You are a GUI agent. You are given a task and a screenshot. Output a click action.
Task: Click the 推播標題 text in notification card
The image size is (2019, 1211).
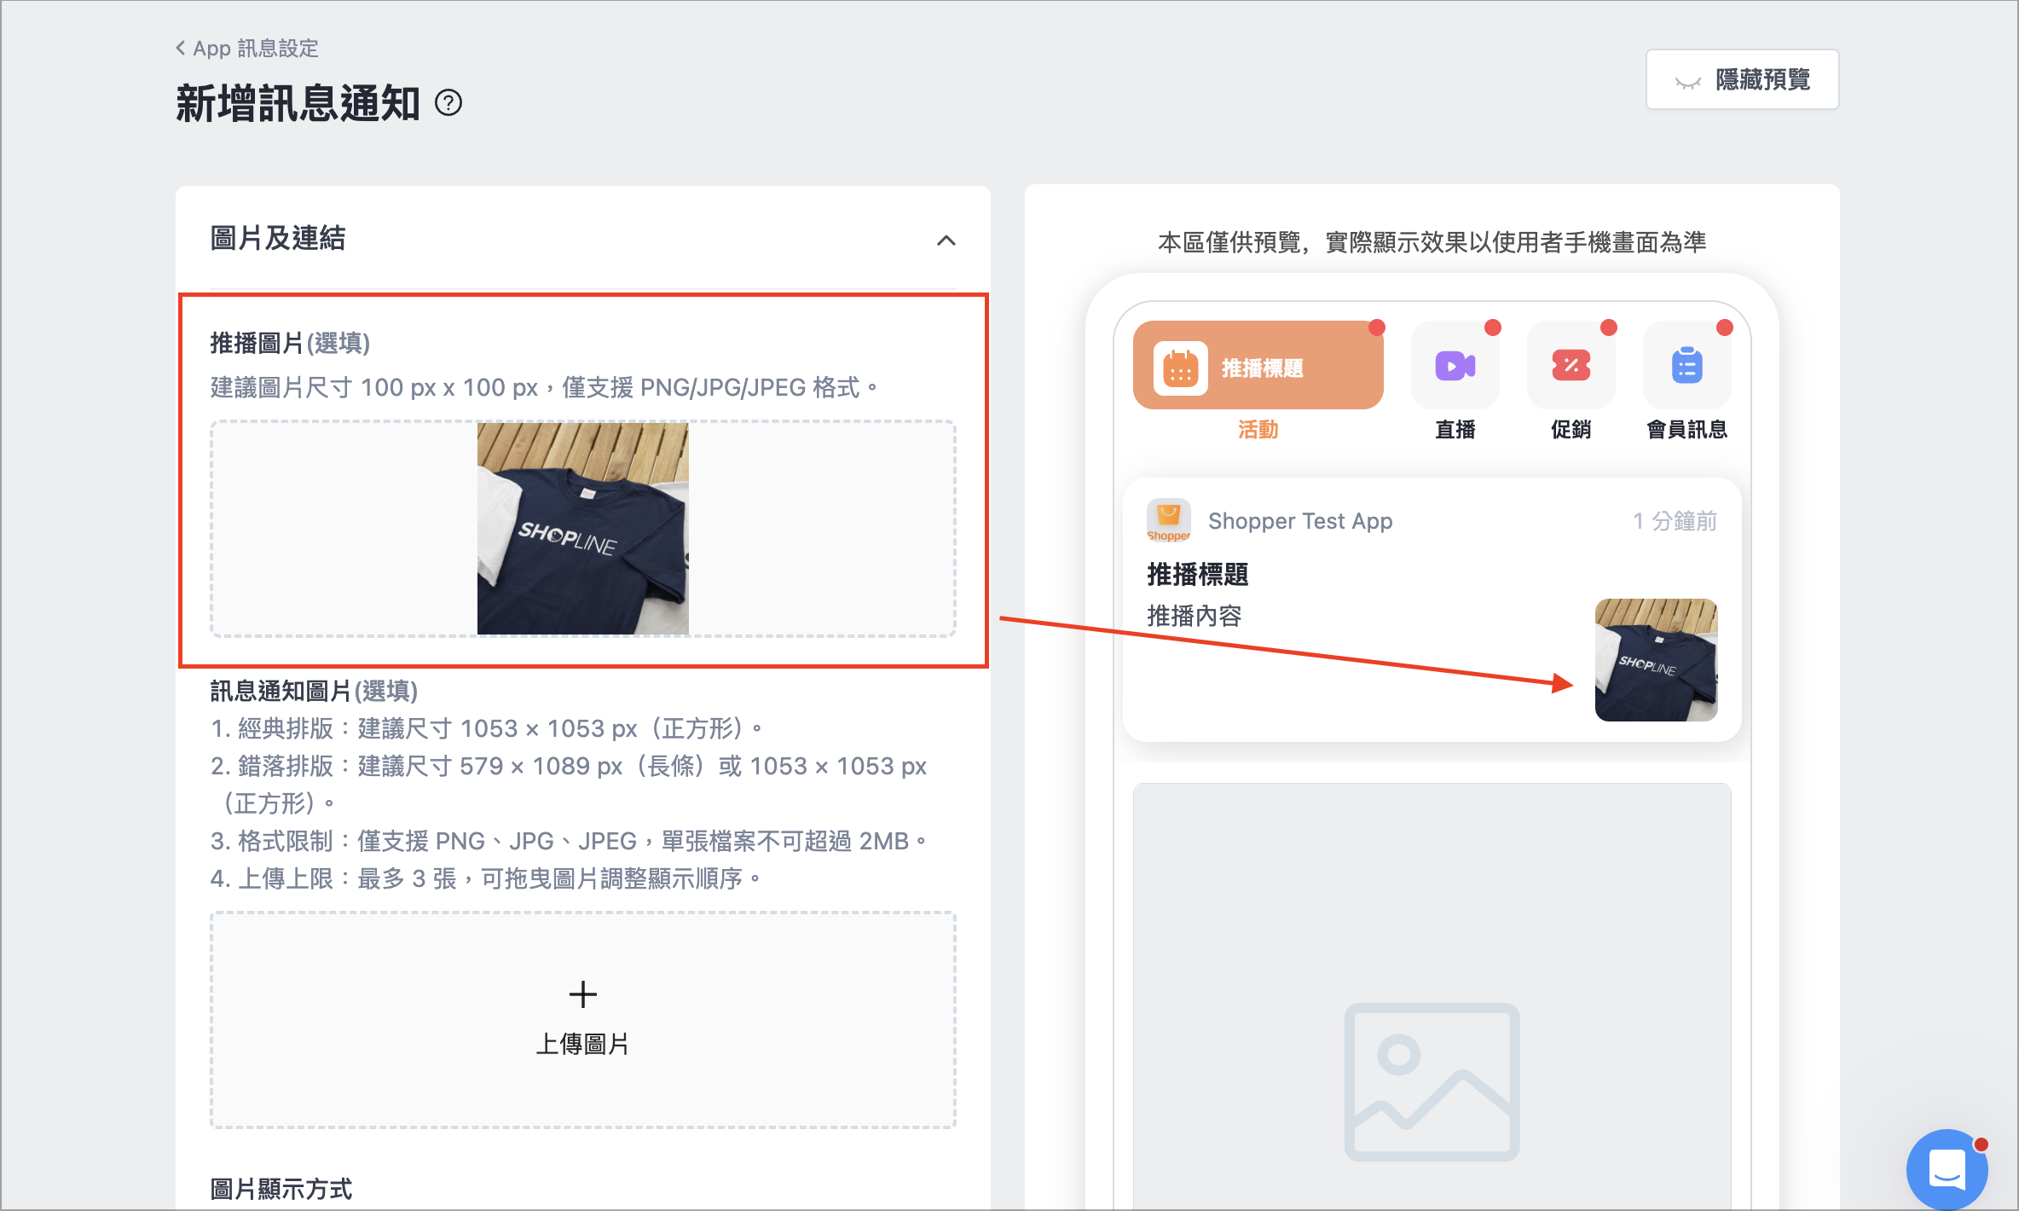(x=1197, y=574)
